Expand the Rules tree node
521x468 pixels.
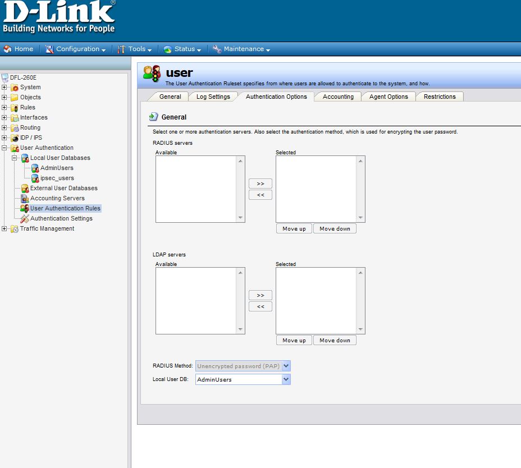pos(4,108)
